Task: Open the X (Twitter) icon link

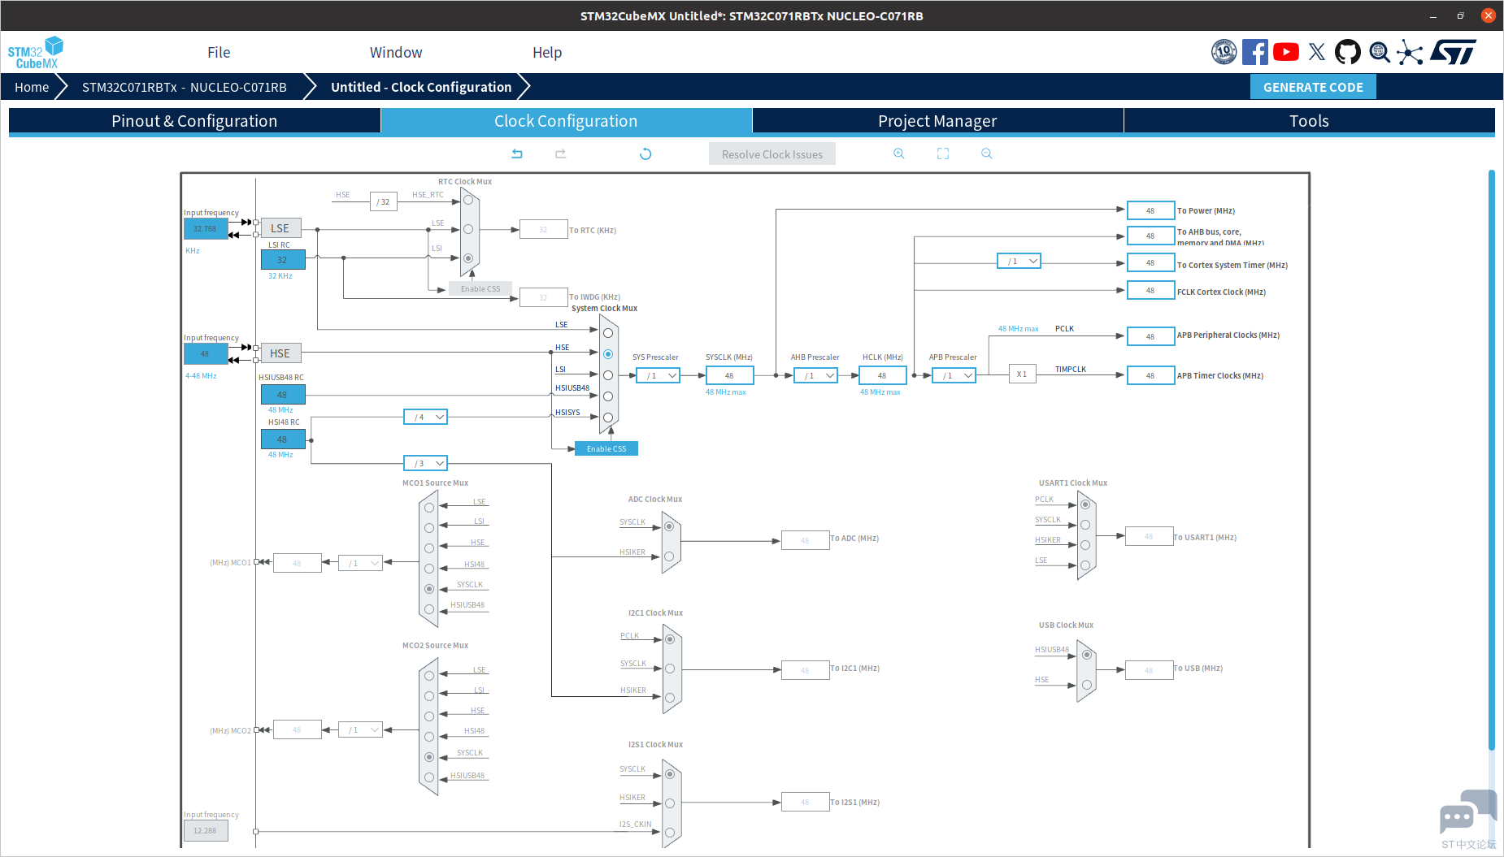Action: tap(1317, 52)
